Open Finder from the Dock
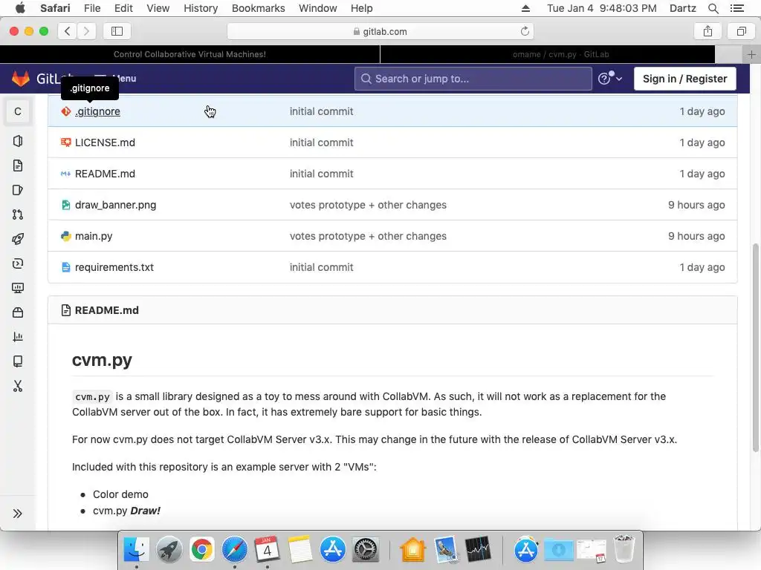This screenshot has width=761, height=570. 137,550
